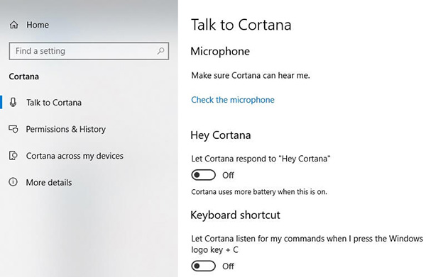This screenshot has width=426, height=277.
Task: Click the search magnifier icon
Action: pyautogui.click(x=160, y=51)
